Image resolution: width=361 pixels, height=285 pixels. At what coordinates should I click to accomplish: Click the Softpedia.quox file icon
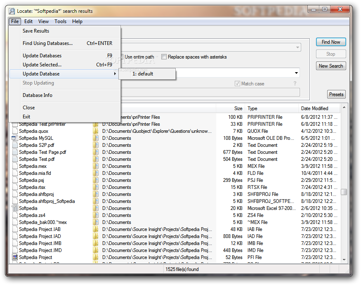(x=15, y=131)
